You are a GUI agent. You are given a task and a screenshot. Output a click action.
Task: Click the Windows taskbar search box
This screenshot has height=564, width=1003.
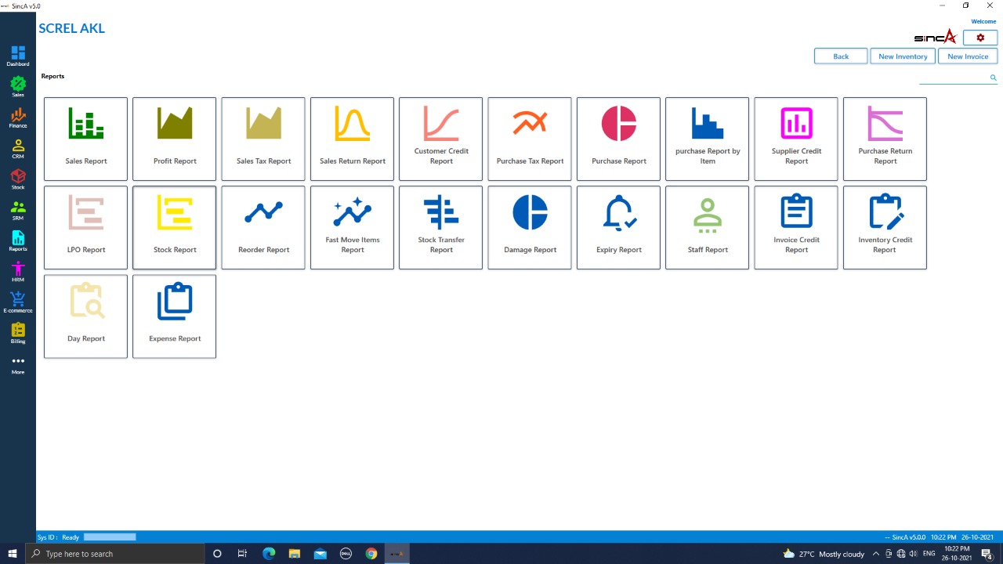coord(115,554)
